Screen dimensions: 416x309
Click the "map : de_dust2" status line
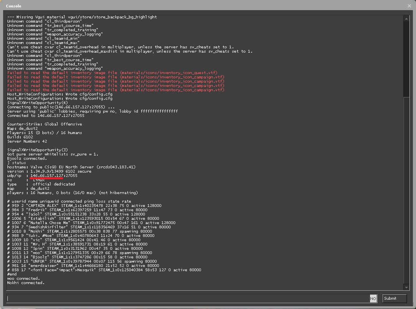(x=28, y=189)
